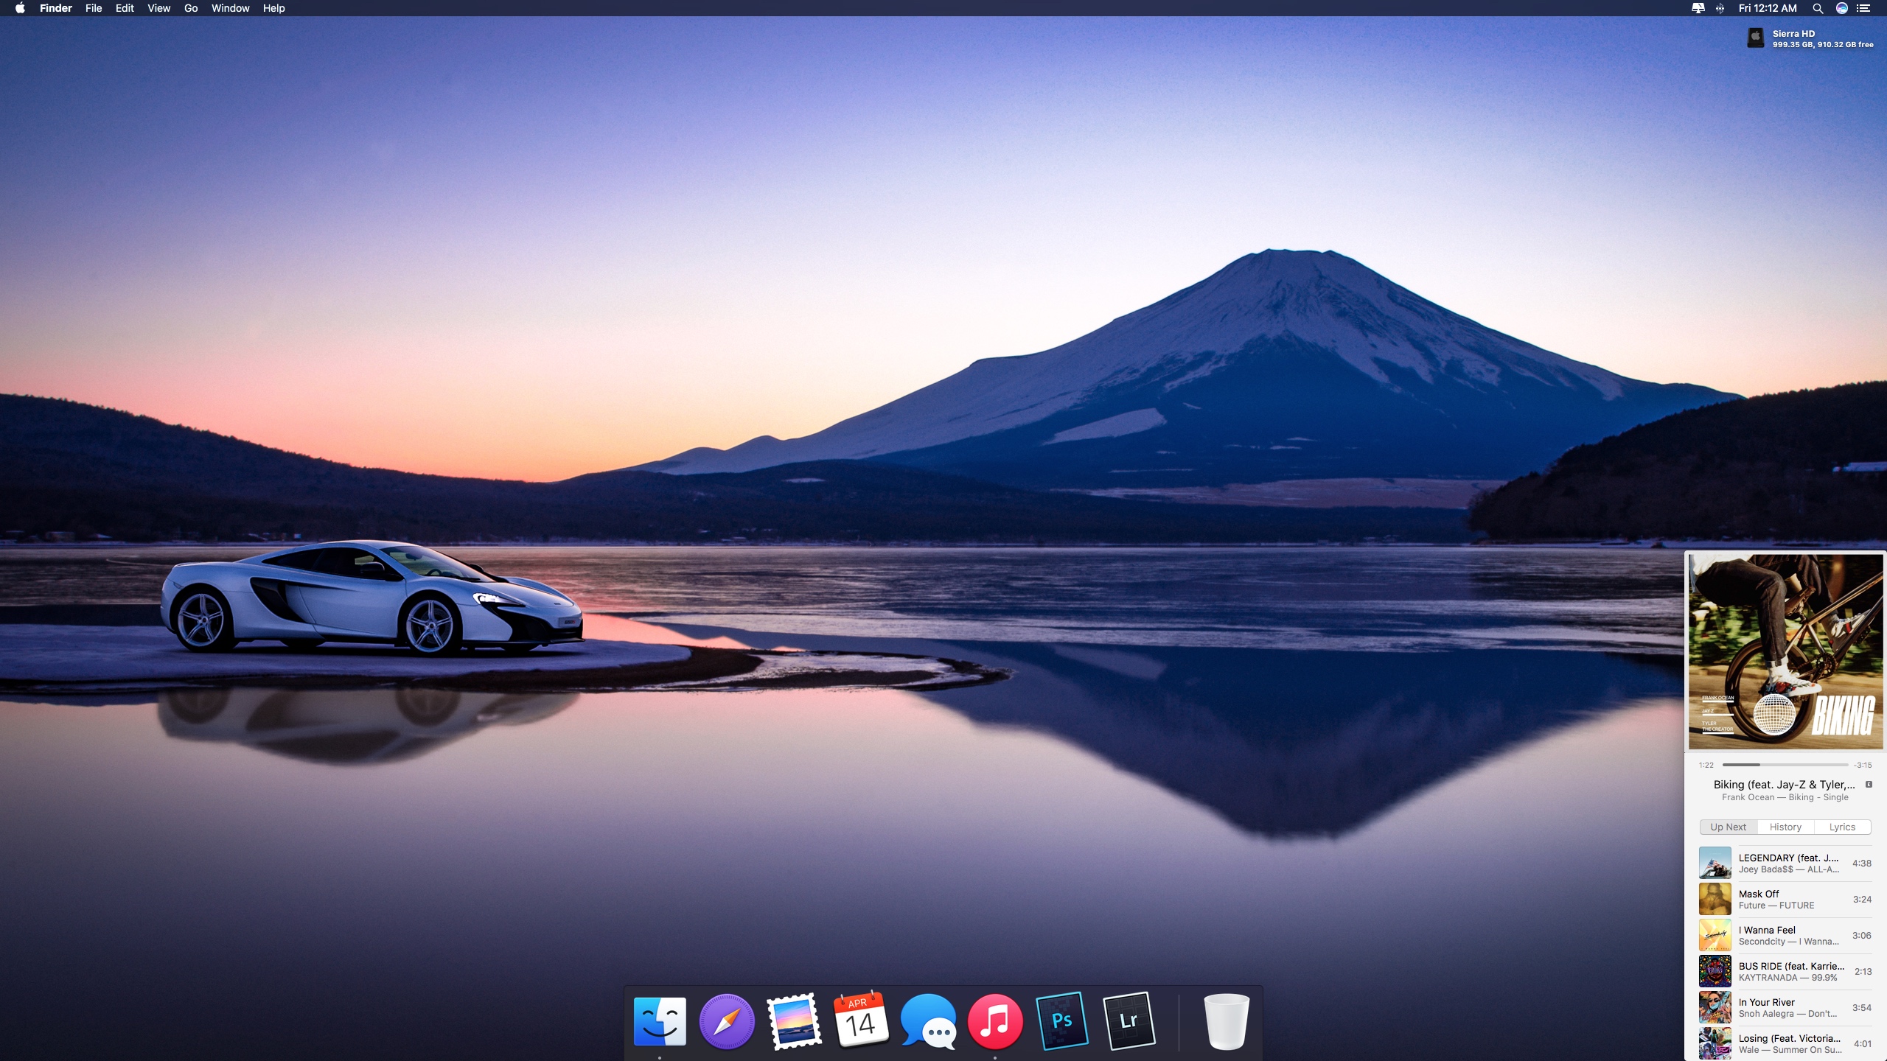Click the Biking album artwork
Image resolution: width=1887 pixels, height=1061 pixels.
pos(1786,652)
